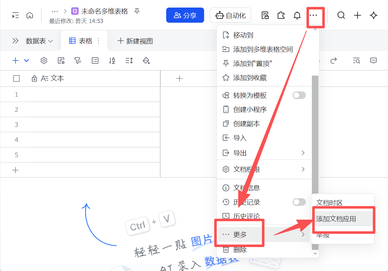
Task: Expand the 导出 submenu
Action: [303, 153]
